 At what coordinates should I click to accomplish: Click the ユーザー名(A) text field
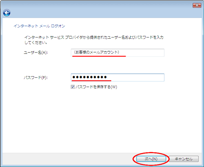(x=118, y=53)
